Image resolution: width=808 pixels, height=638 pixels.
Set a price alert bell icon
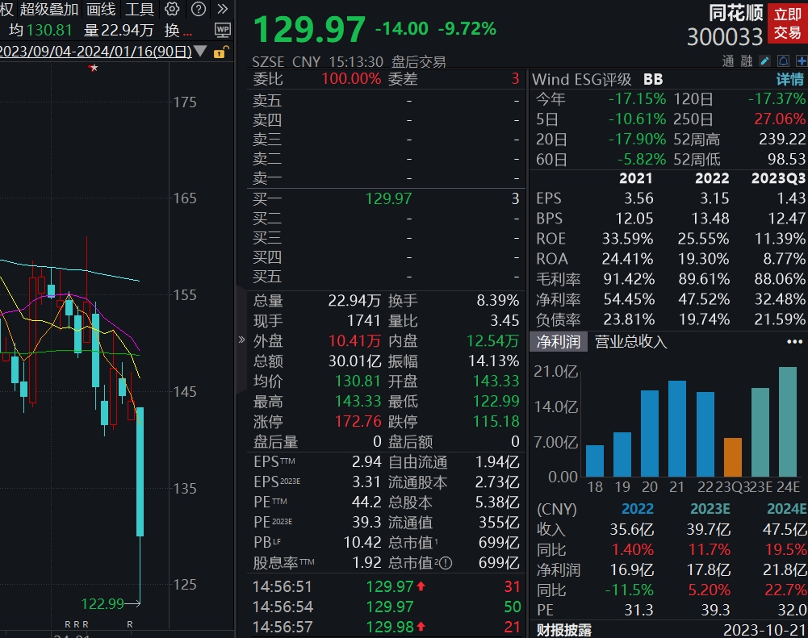[x=783, y=60]
